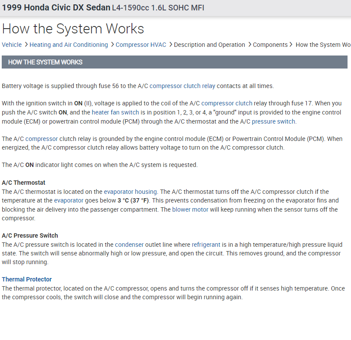Follow the compressor clutch relay link

coord(182,86)
